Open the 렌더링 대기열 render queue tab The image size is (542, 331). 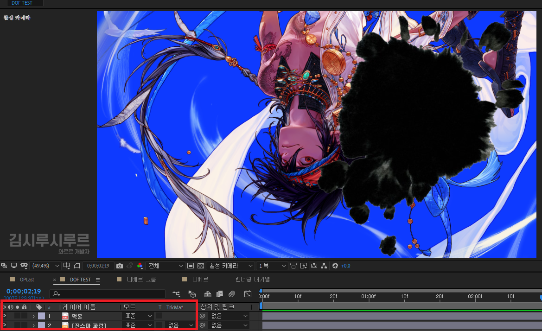click(253, 279)
